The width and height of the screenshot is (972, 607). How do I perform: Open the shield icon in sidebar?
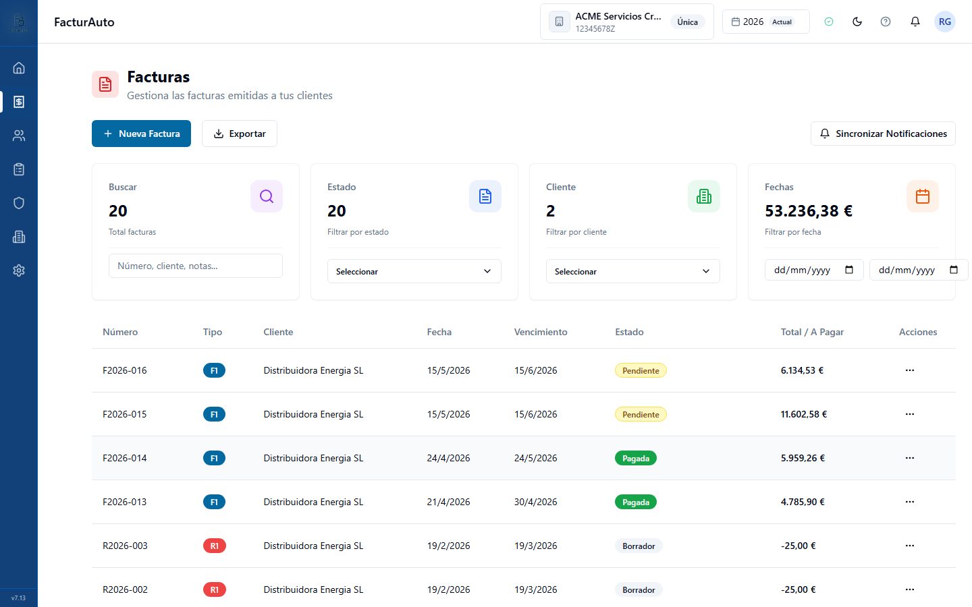click(x=19, y=203)
